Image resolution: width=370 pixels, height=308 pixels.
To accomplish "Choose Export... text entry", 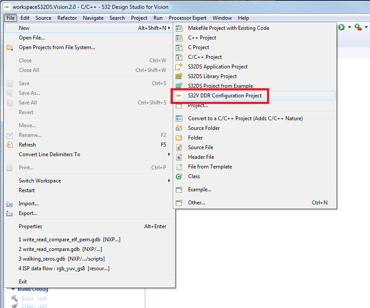I will click(28, 213).
